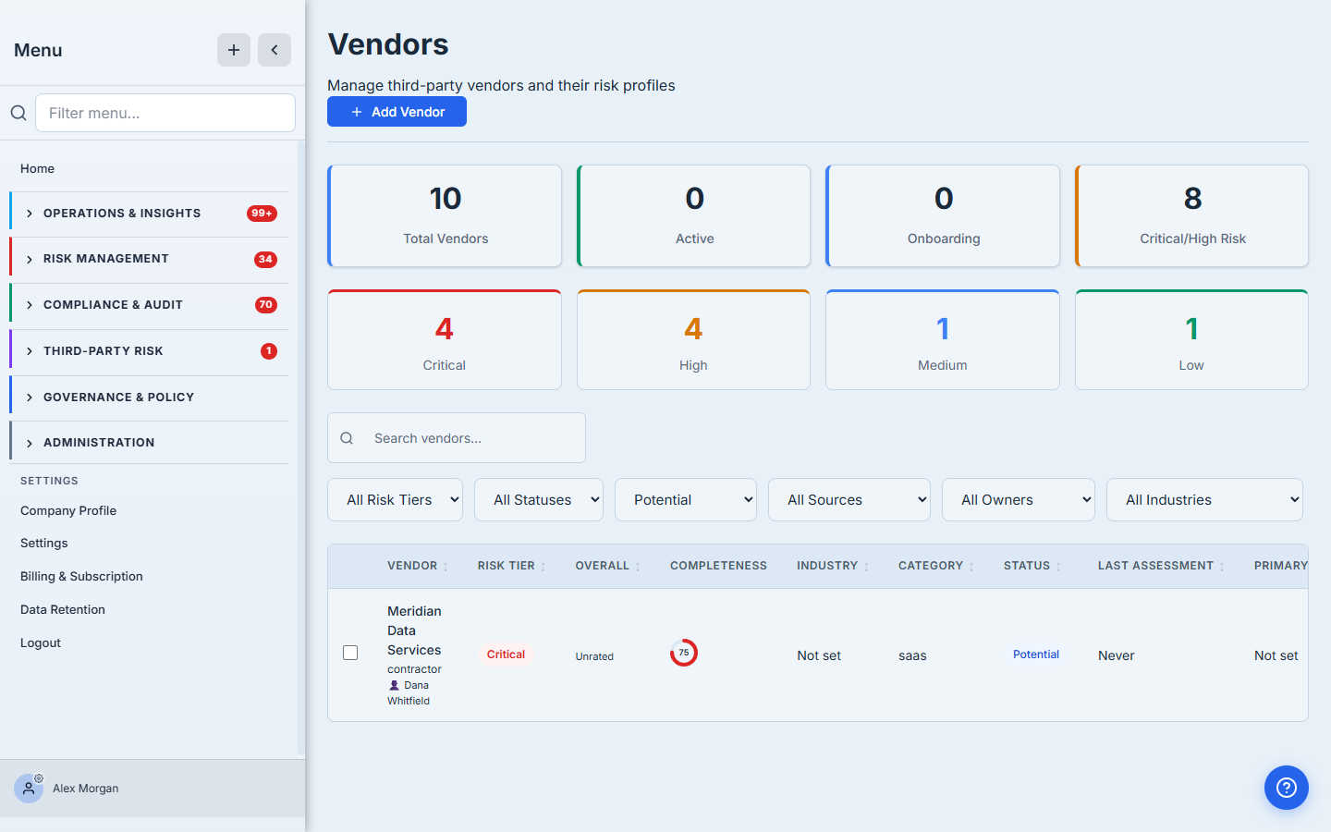Viewport: 1331px width, 832px height.
Task: Open Billing & Subscription
Action: click(x=81, y=576)
